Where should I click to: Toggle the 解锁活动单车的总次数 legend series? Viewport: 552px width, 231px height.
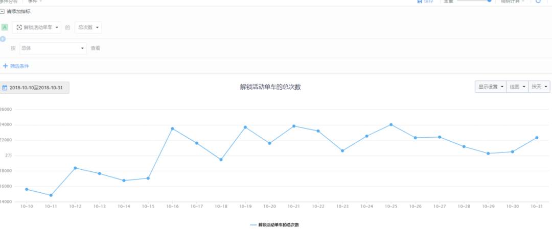point(274,225)
